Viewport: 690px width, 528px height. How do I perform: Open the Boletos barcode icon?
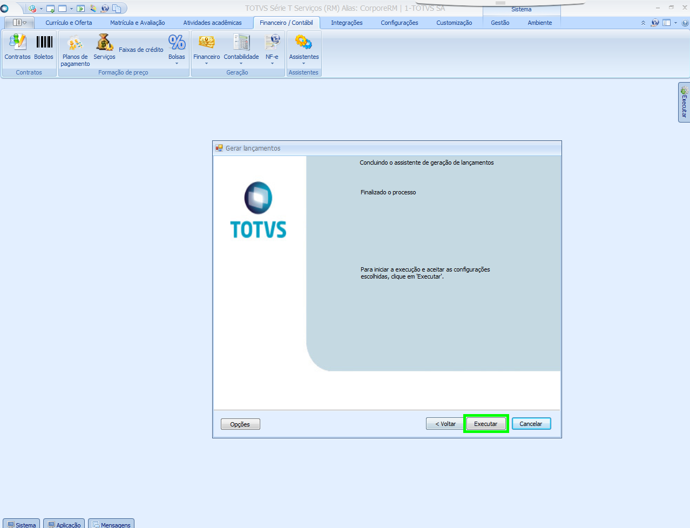point(44,46)
